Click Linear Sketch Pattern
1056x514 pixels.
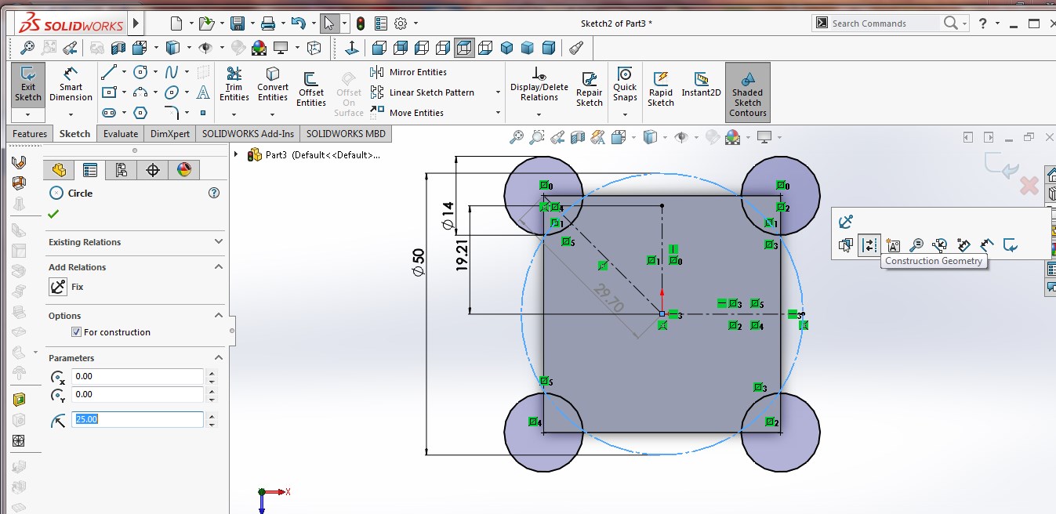(x=423, y=92)
